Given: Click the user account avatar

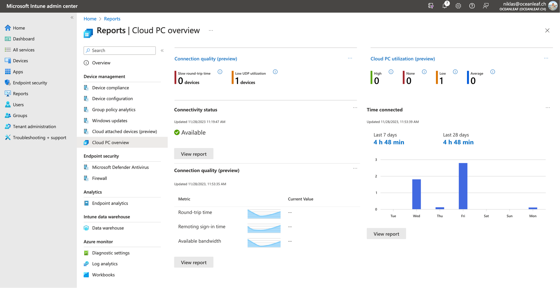Looking at the screenshot, I should coord(553,6).
